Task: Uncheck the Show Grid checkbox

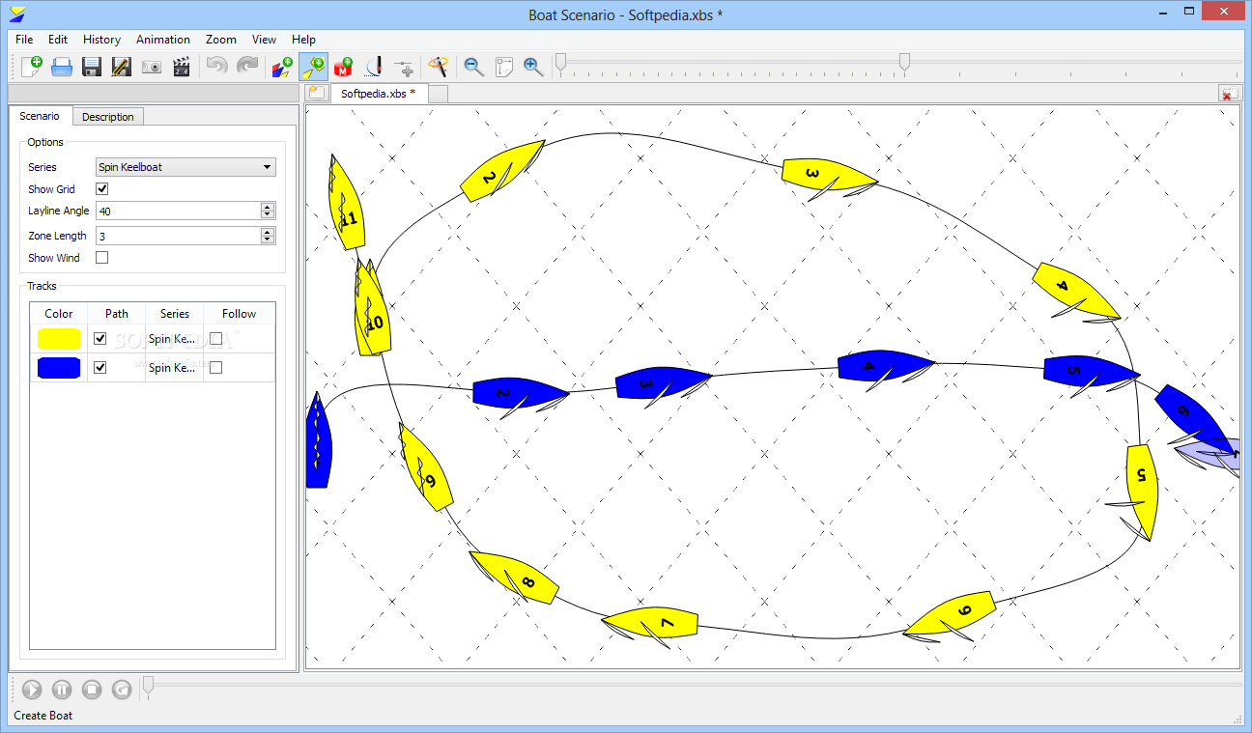Action: click(102, 189)
